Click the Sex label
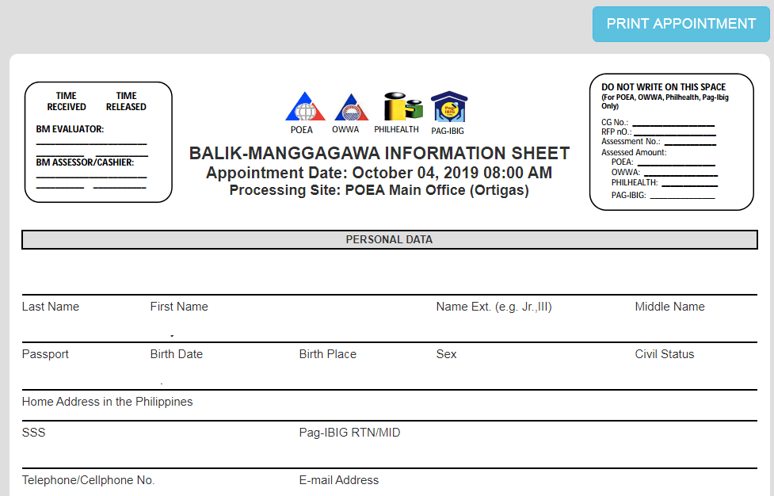 pyautogui.click(x=446, y=354)
